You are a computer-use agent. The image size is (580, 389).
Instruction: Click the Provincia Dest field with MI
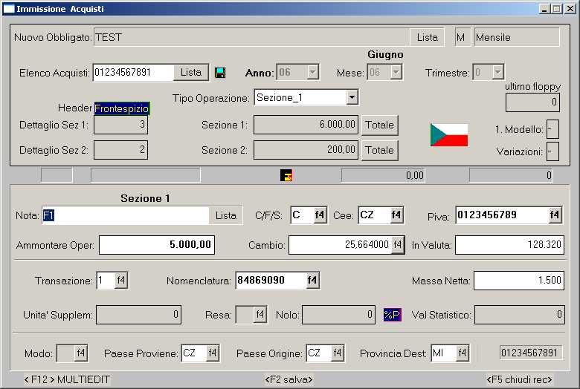[444, 353]
